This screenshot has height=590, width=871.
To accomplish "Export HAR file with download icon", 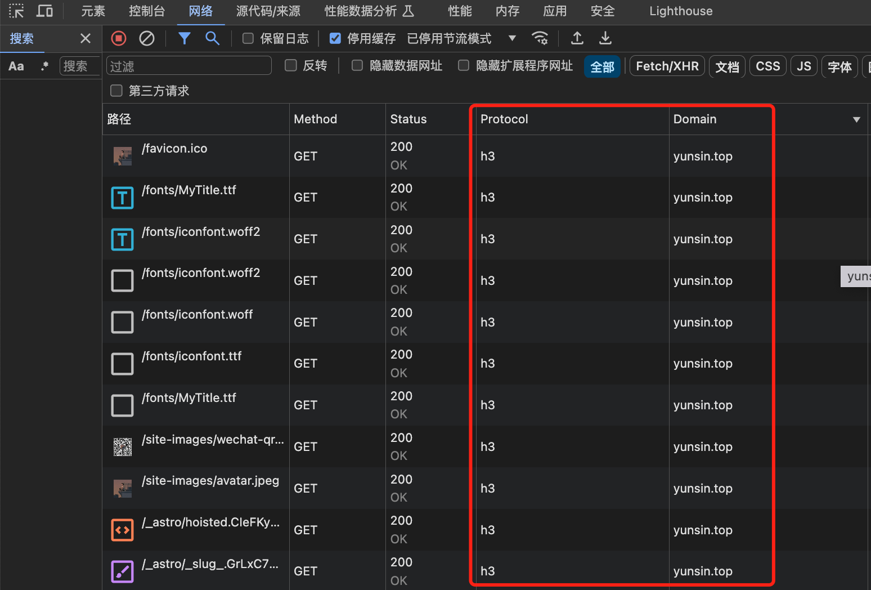I will (605, 38).
